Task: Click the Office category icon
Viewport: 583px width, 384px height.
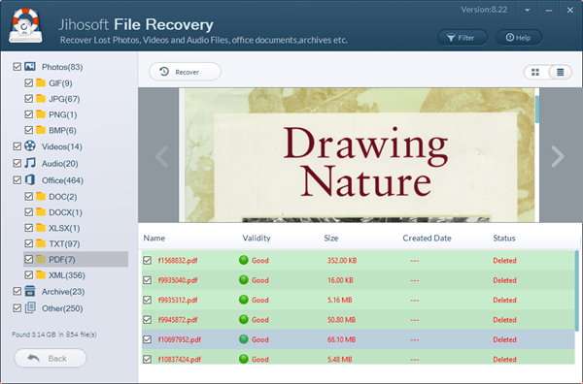Action: click(30, 180)
